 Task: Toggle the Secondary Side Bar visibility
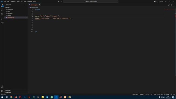coord(160,2)
